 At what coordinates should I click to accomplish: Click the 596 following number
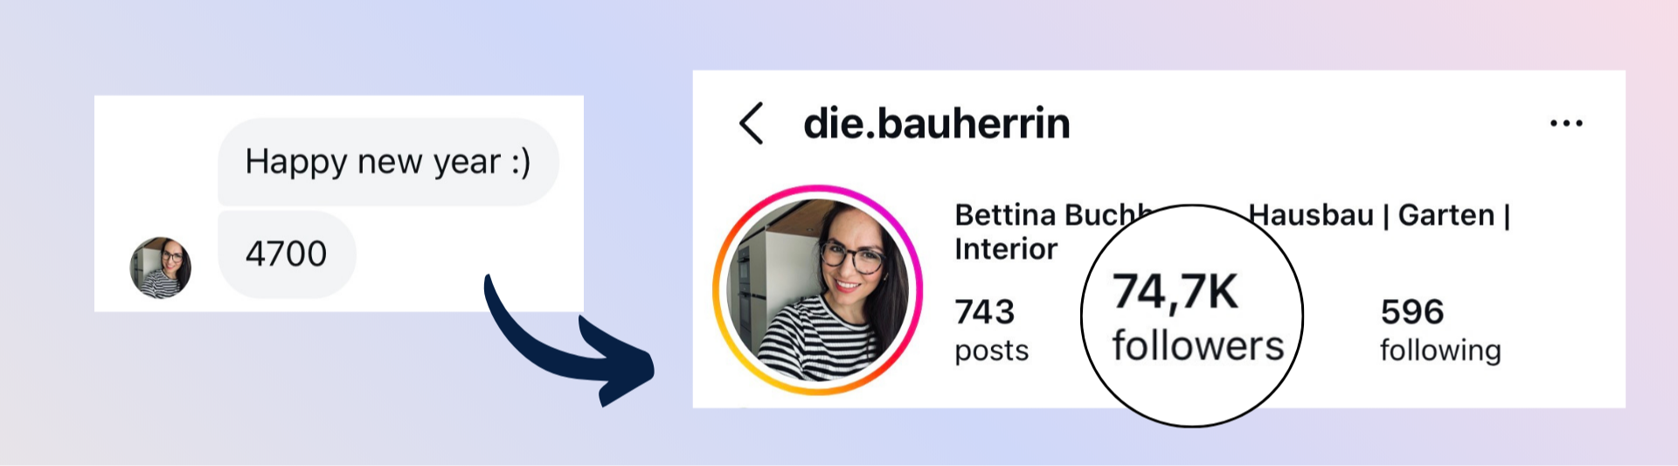point(1412,312)
